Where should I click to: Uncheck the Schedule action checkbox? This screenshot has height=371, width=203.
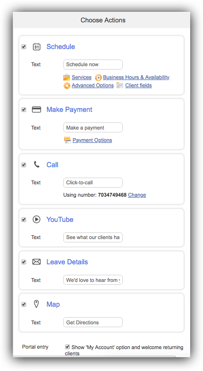24,47
